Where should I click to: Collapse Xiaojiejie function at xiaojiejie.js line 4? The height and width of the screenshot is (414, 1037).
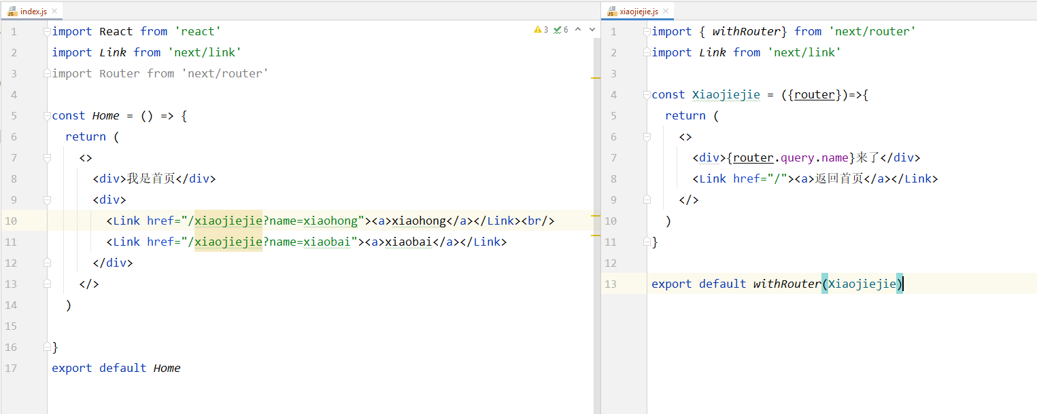click(x=647, y=94)
